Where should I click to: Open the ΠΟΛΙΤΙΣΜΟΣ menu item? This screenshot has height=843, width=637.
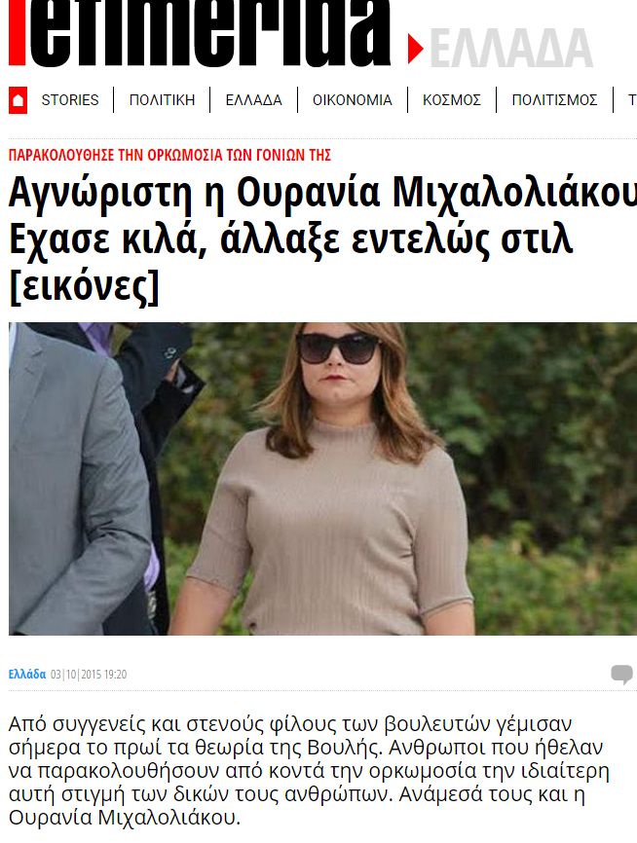click(x=554, y=100)
